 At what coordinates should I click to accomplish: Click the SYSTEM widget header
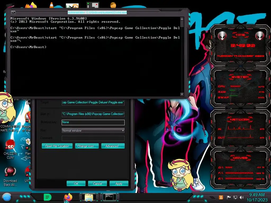240,77
